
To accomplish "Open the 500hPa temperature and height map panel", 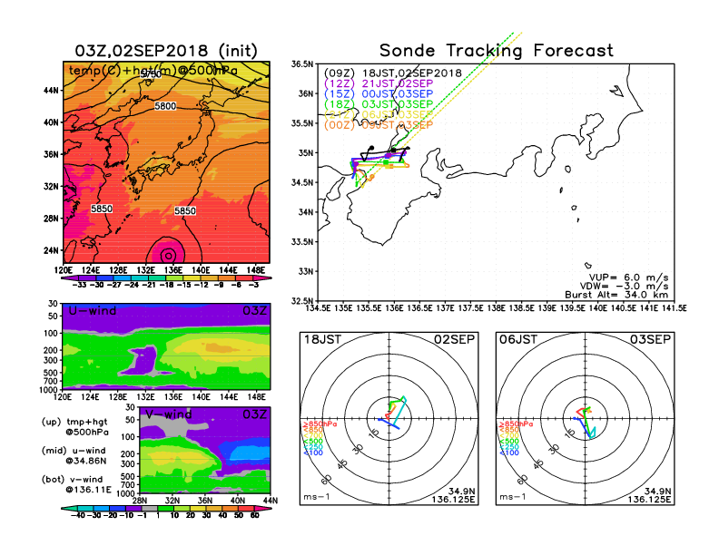I will point(166,162).
